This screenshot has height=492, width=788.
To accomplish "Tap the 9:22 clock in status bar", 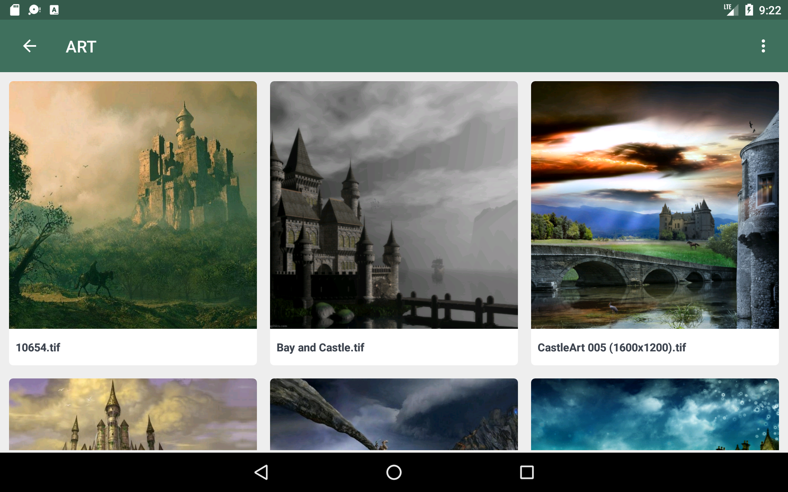I will pyautogui.click(x=770, y=10).
